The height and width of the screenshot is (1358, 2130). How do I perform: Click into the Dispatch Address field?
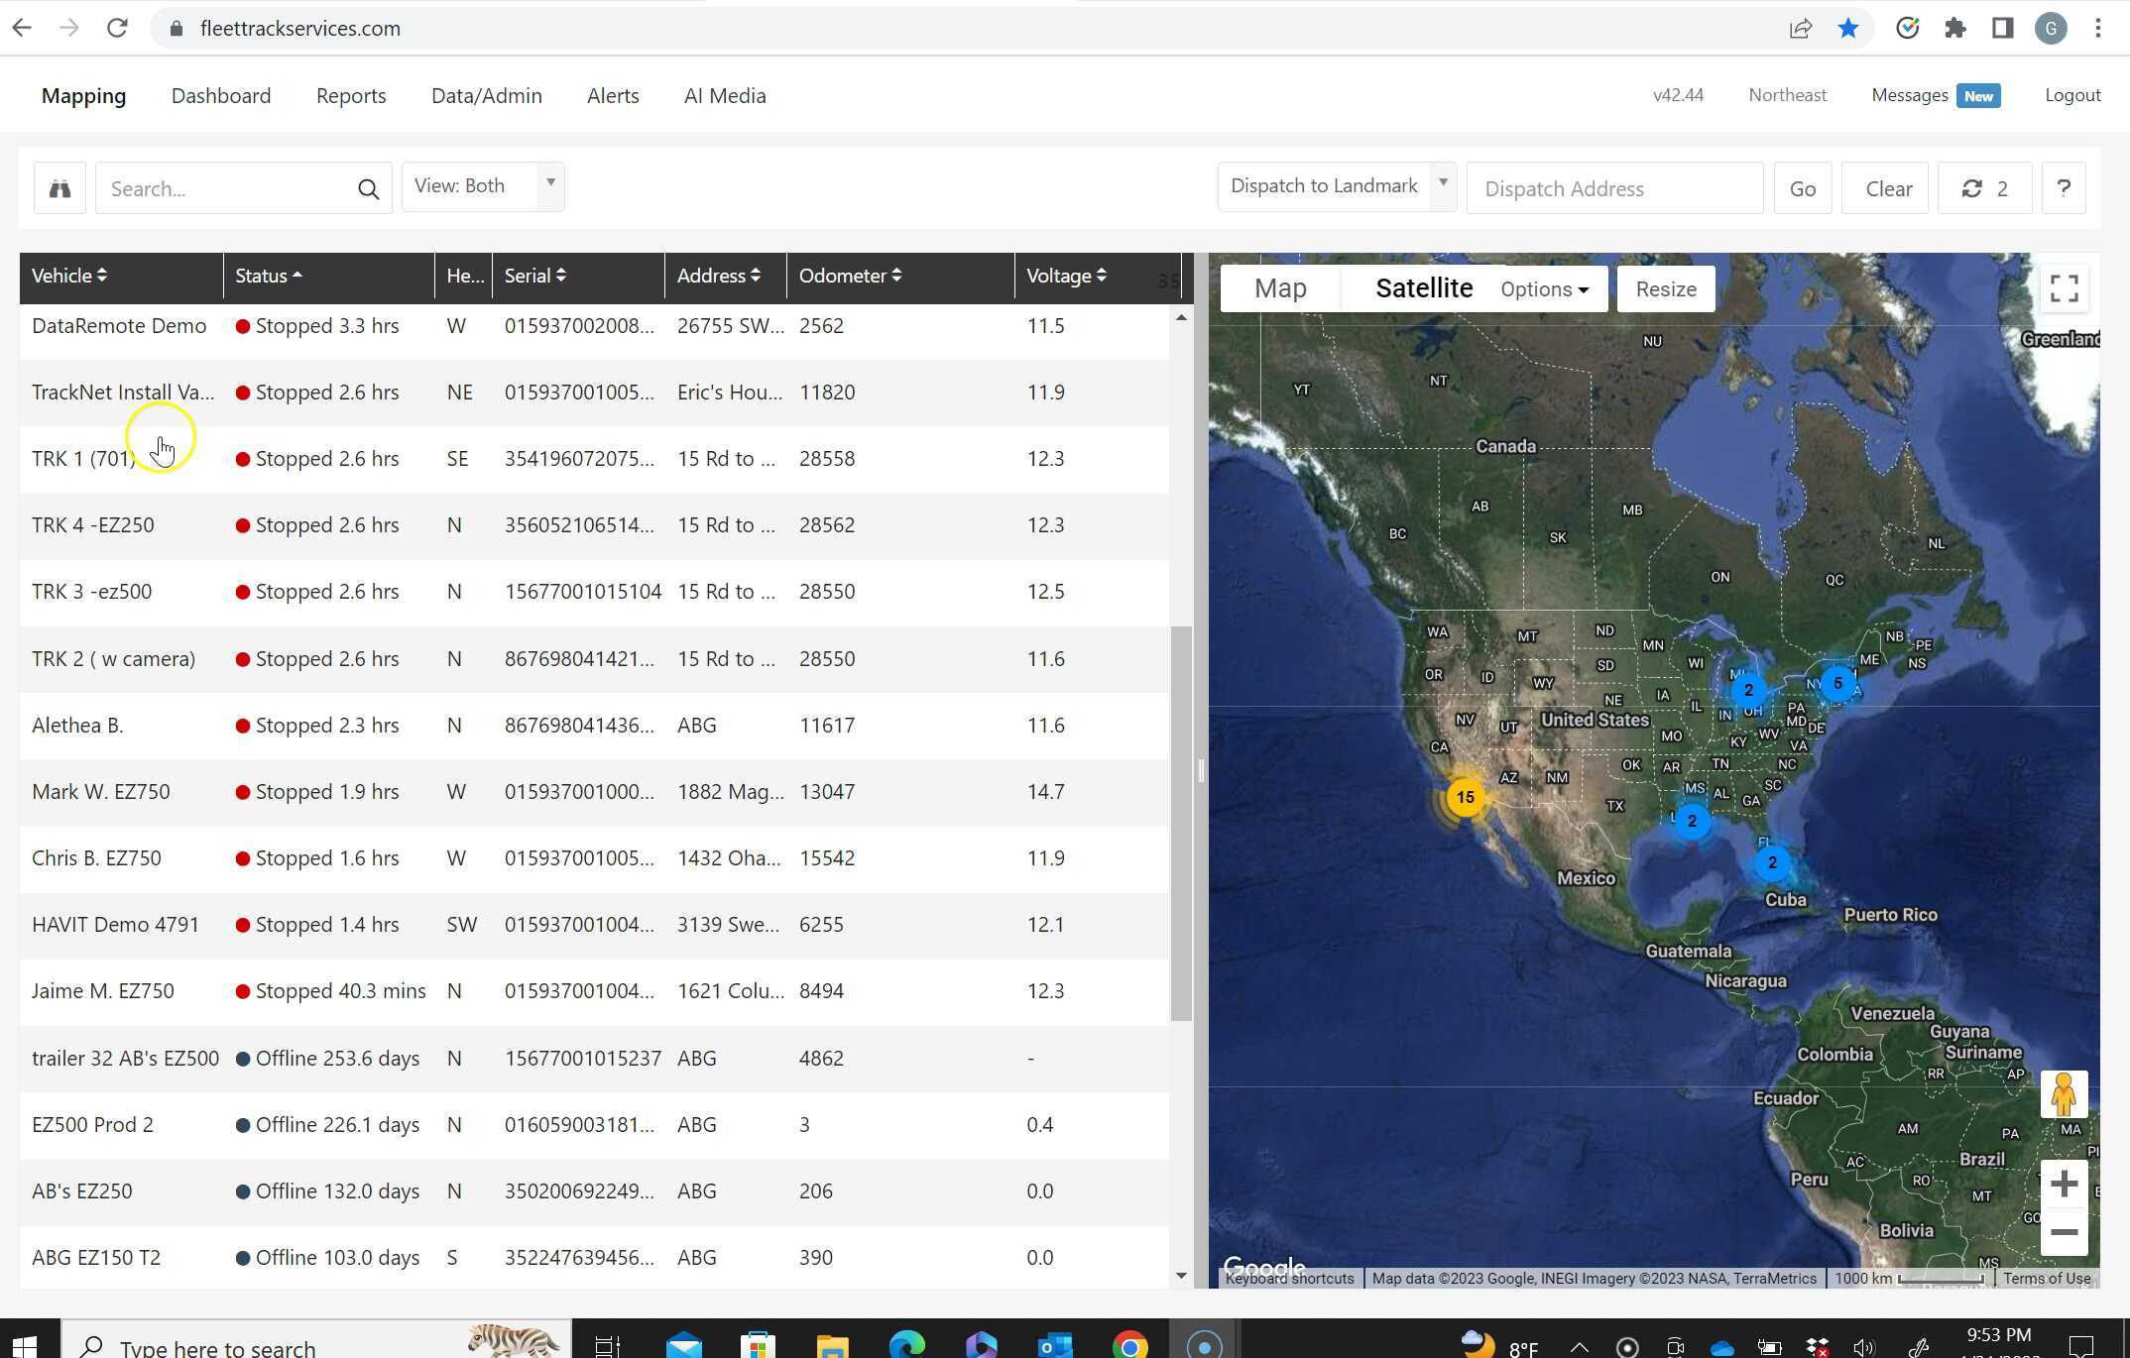pos(1613,188)
